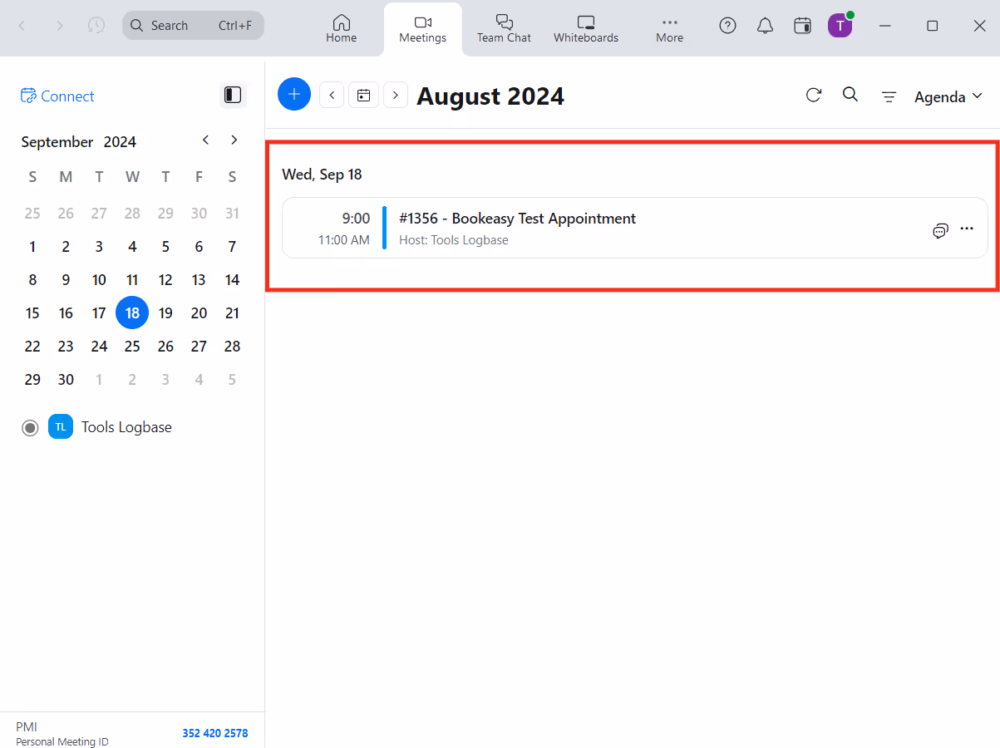Toggle the Tools Logbase calendar radio
This screenshot has height=748, width=1000.
click(x=30, y=428)
